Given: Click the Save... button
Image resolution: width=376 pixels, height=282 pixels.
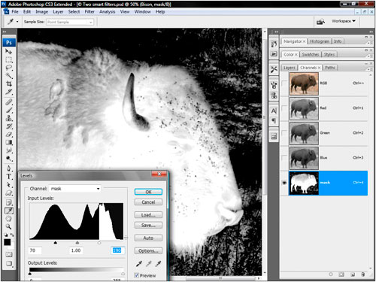Looking at the screenshot, I should coord(148,225).
